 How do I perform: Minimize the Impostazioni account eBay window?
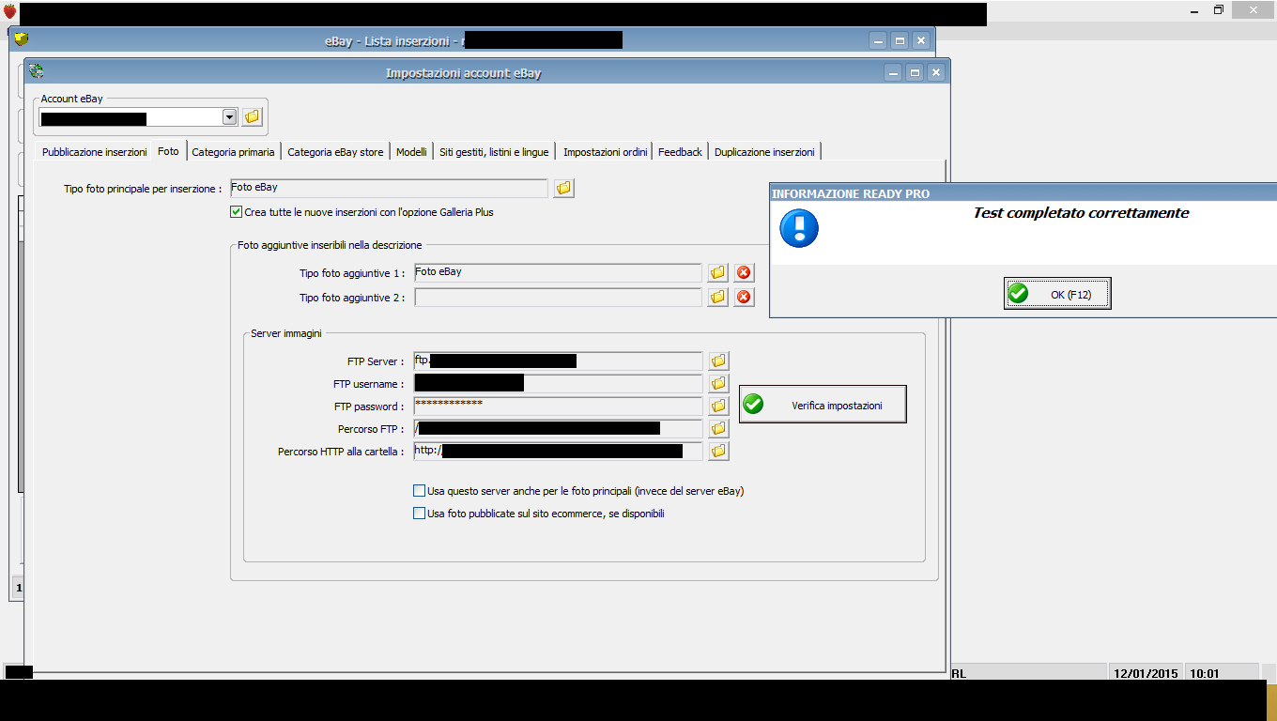[893, 72]
